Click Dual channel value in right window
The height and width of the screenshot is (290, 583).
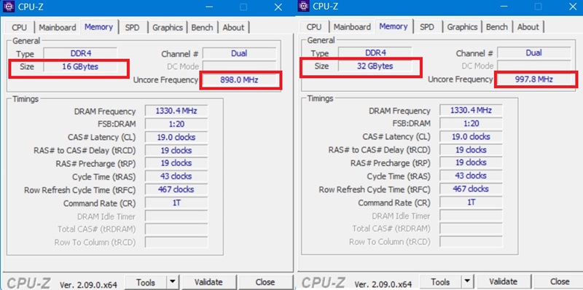tap(534, 52)
